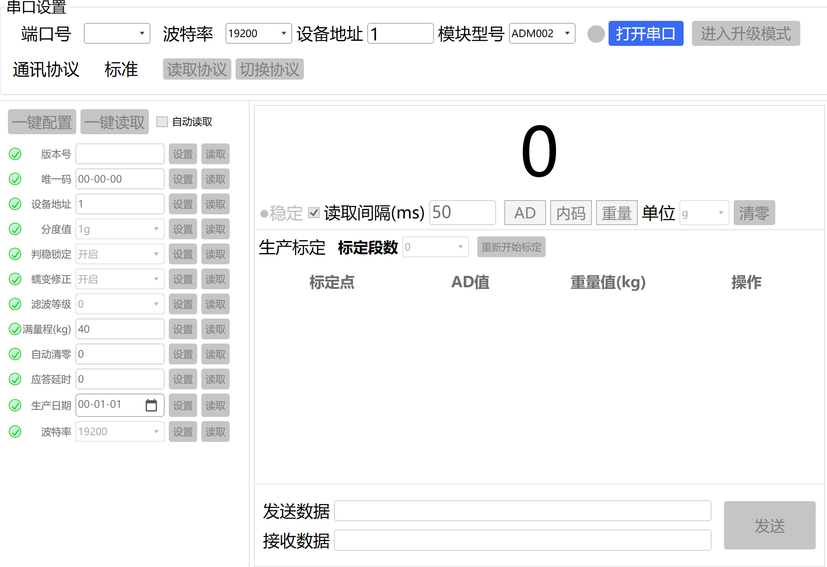This screenshot has height=567, width=827.
Task: Click gray connection status indicator circle
Action: tap(596, 34)
